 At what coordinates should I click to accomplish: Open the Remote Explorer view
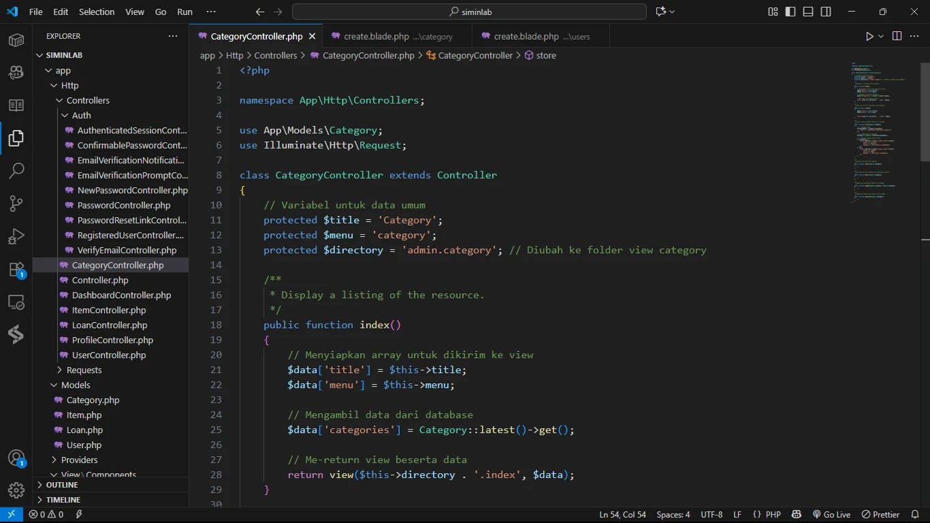coord(16,302)
